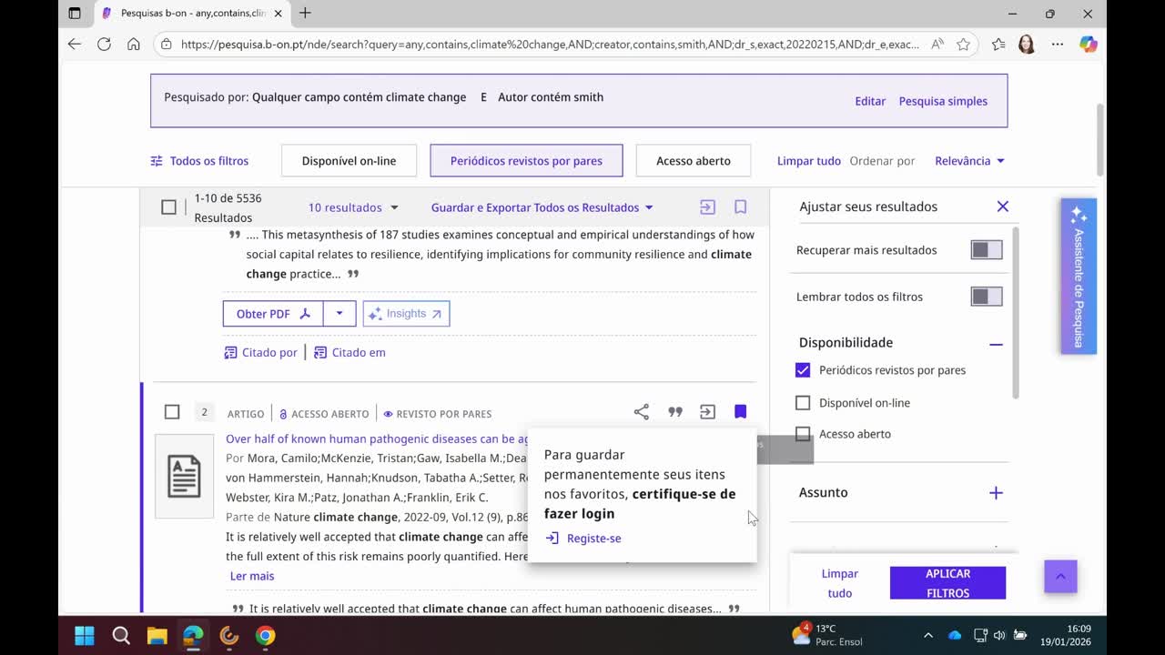The image size is (1165, 655).
Task: Expand the Assunto section
Action: click(x=995, y=492)
